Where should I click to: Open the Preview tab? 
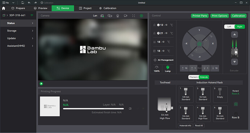[x=41, y=8]
